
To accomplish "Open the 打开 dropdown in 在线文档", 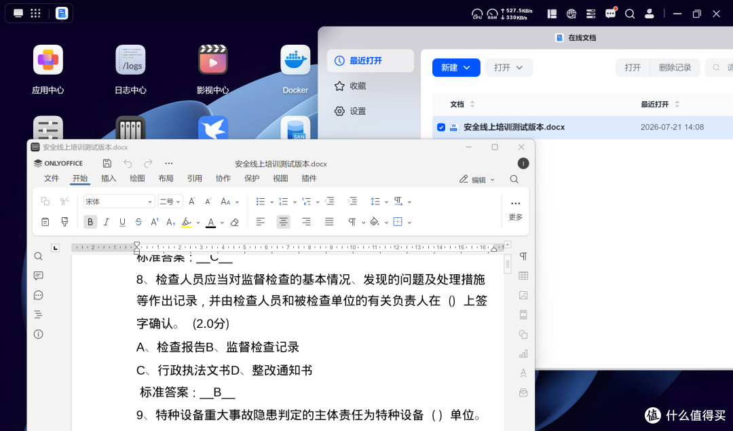I will (x=508, y=68).
